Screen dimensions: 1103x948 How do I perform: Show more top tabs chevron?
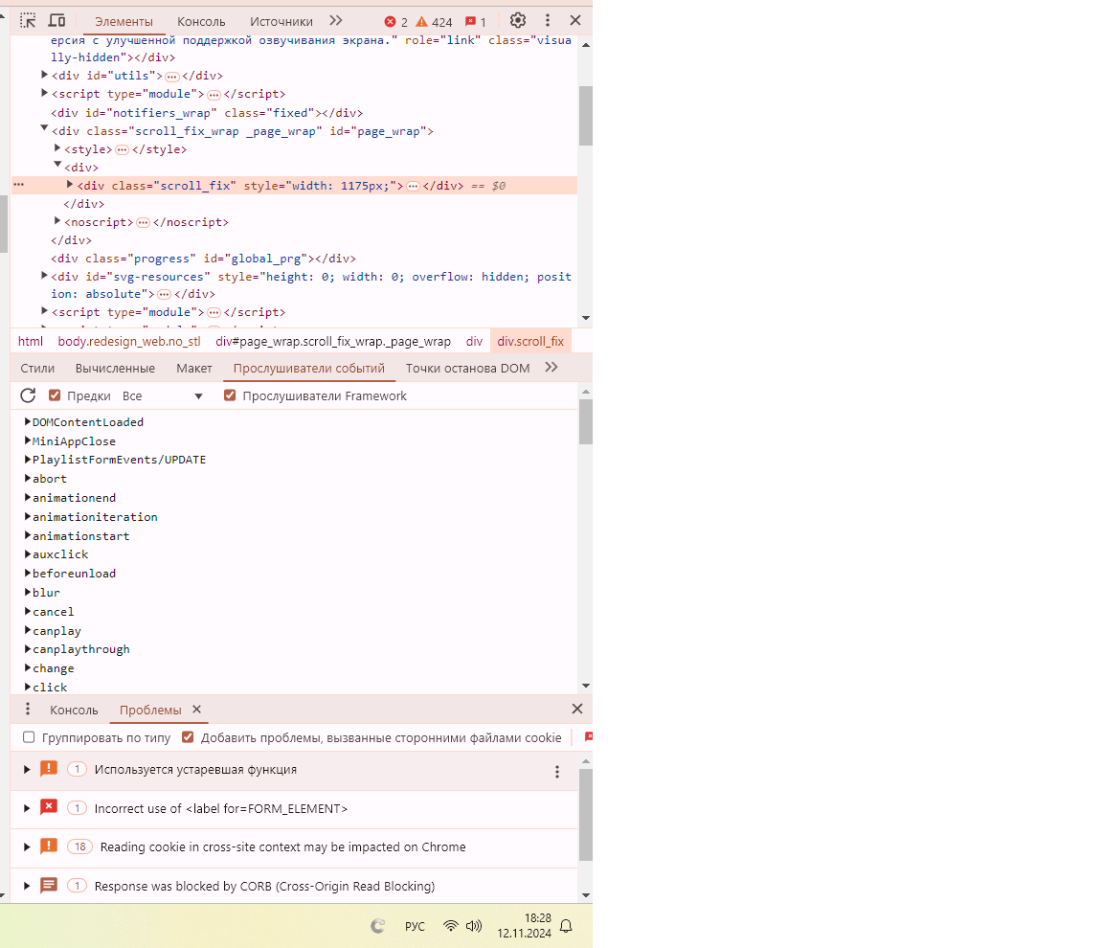coord(335,20)
